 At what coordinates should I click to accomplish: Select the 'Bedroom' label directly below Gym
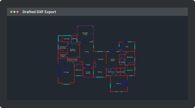(130, 57)
